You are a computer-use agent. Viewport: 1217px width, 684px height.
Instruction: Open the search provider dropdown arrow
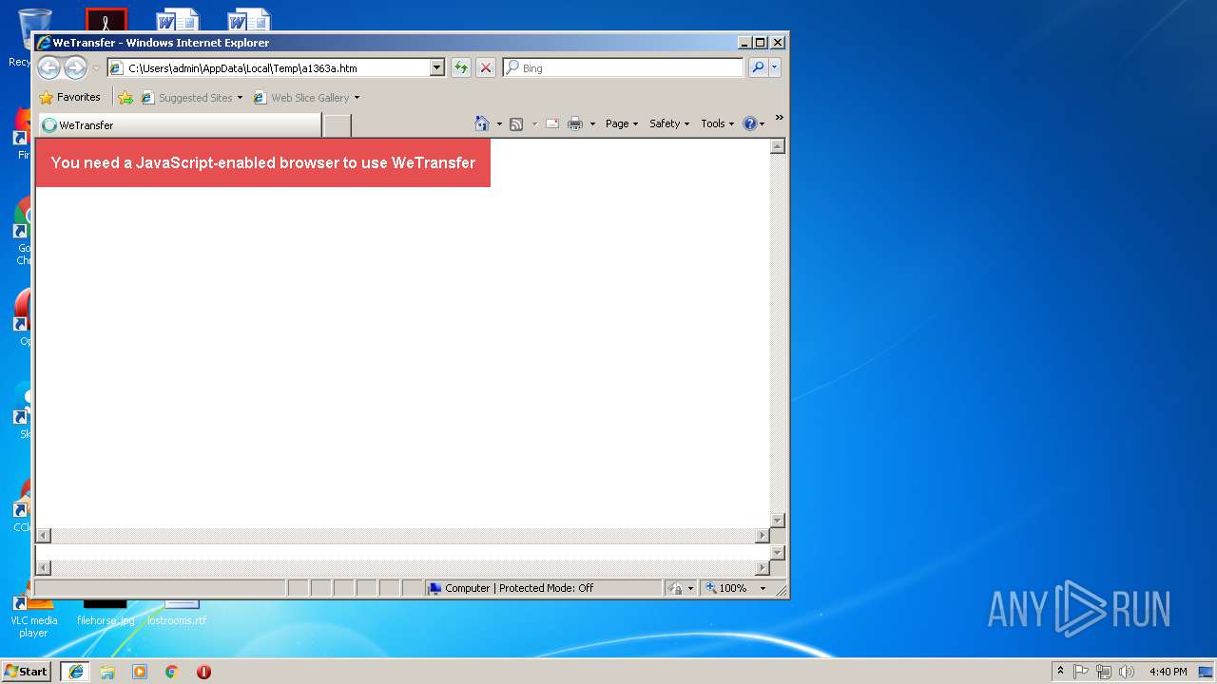(x=775, y=67)
